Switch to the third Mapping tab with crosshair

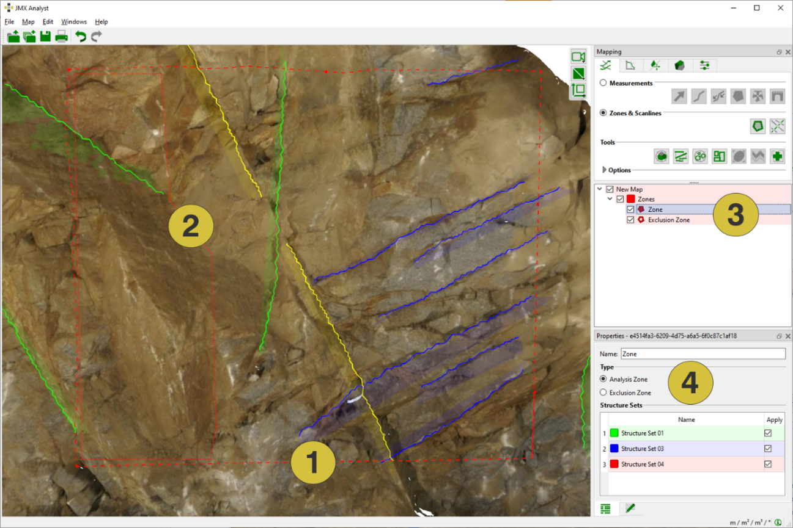(655, 65)
